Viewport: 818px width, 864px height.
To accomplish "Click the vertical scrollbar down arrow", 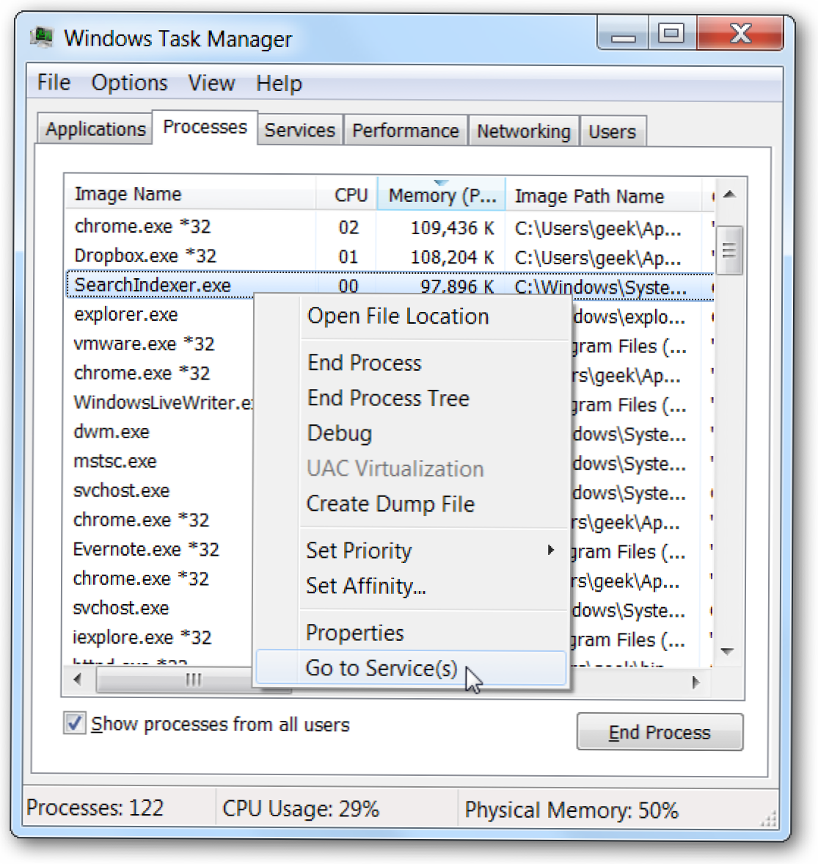I will [x=728, y=651].
